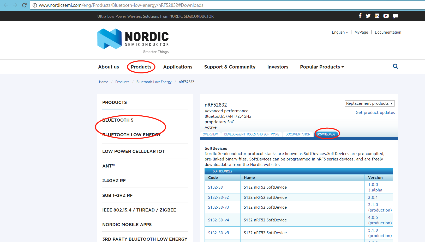425x242 pixels.
Task: Select 3rd Party Bluetooth Low Energy item
Action: pos(145,239)
